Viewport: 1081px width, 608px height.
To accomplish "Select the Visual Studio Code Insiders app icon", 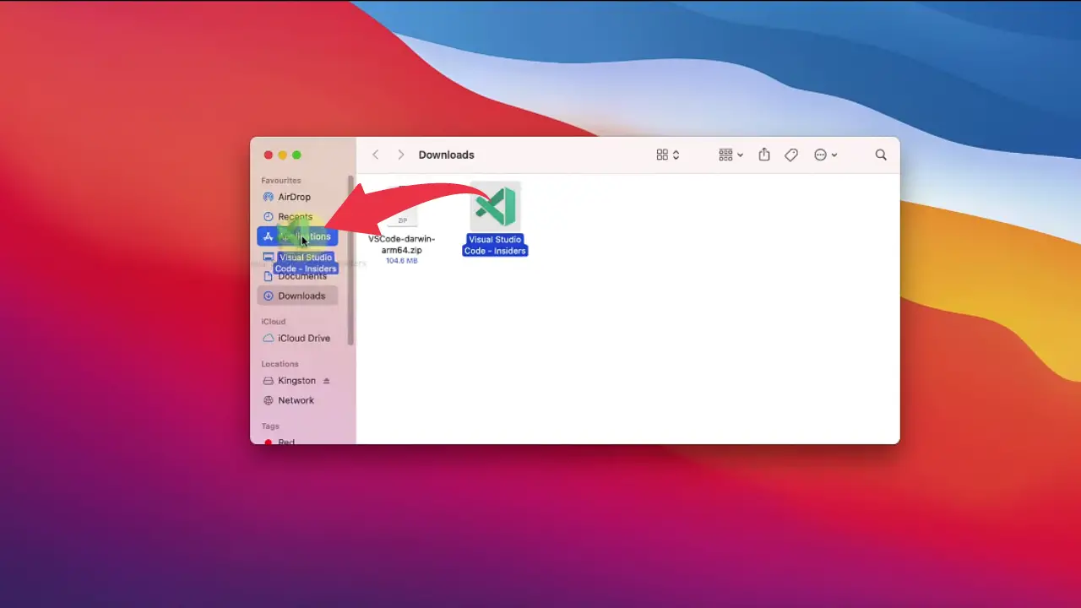I will click(495, 207).
